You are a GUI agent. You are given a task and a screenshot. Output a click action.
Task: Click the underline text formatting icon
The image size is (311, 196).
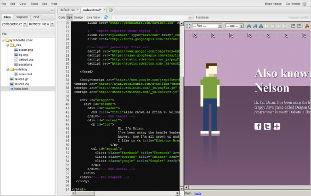click(x=261, y=26)
